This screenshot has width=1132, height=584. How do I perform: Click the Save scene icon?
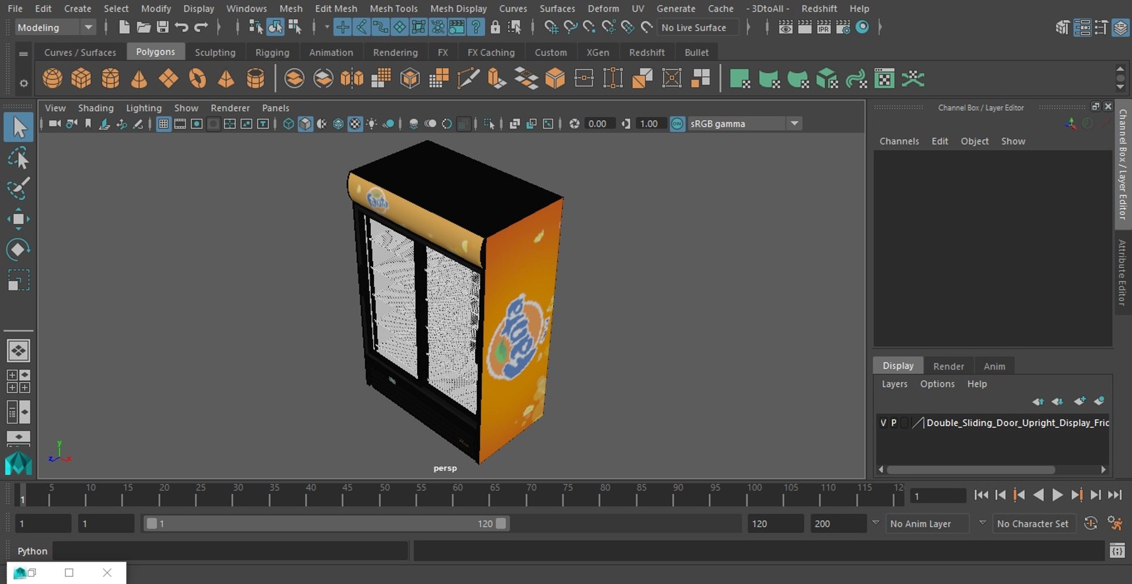point(162,27)
